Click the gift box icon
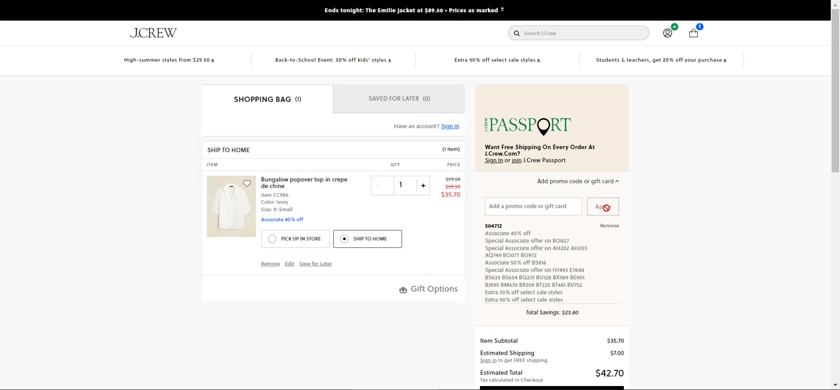Screen dimensions: 840x390 [403, 290]
